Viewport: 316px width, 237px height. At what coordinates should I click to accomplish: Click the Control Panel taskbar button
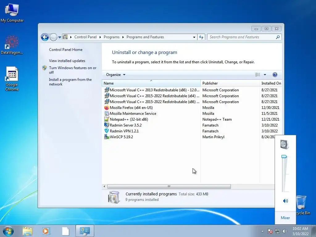tap(85, 231)
